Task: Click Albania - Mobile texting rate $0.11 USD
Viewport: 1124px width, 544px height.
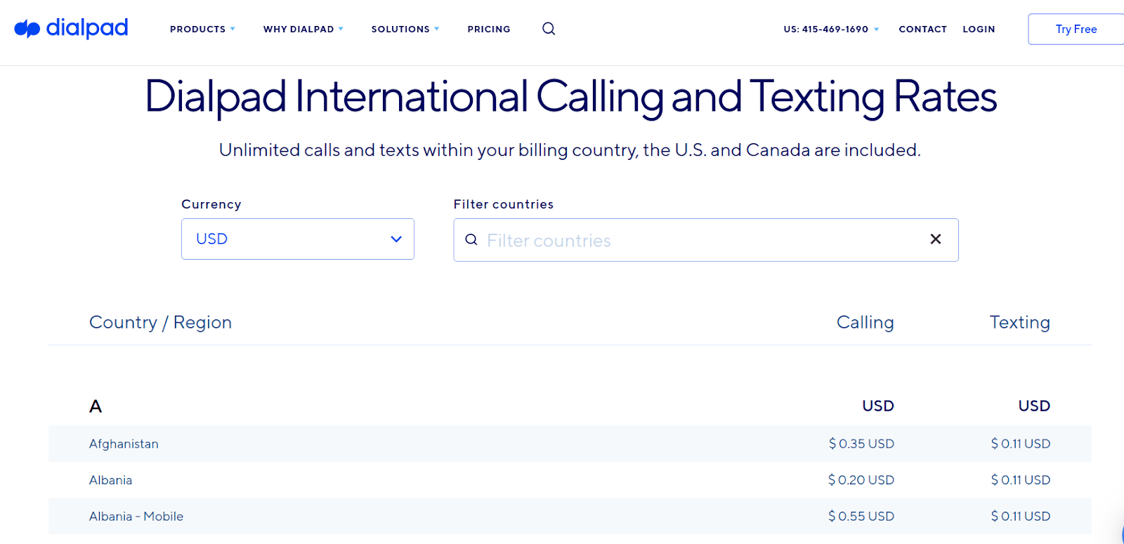Action: [x=1021, y=517]
